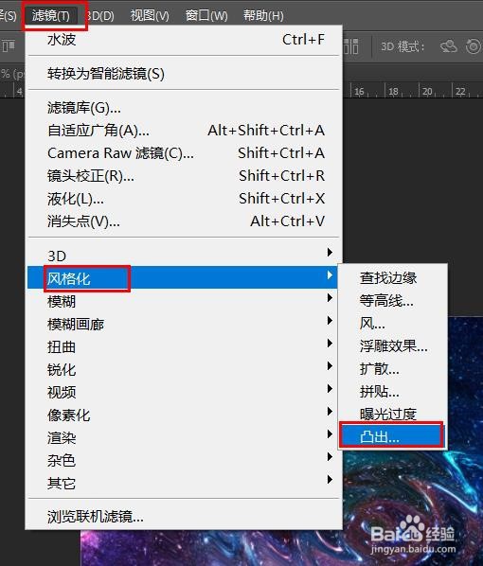The height and width of the screenshot is (566, 483).
Task: Expand the 模糊画廊 submenu
Action: (184, 324)
